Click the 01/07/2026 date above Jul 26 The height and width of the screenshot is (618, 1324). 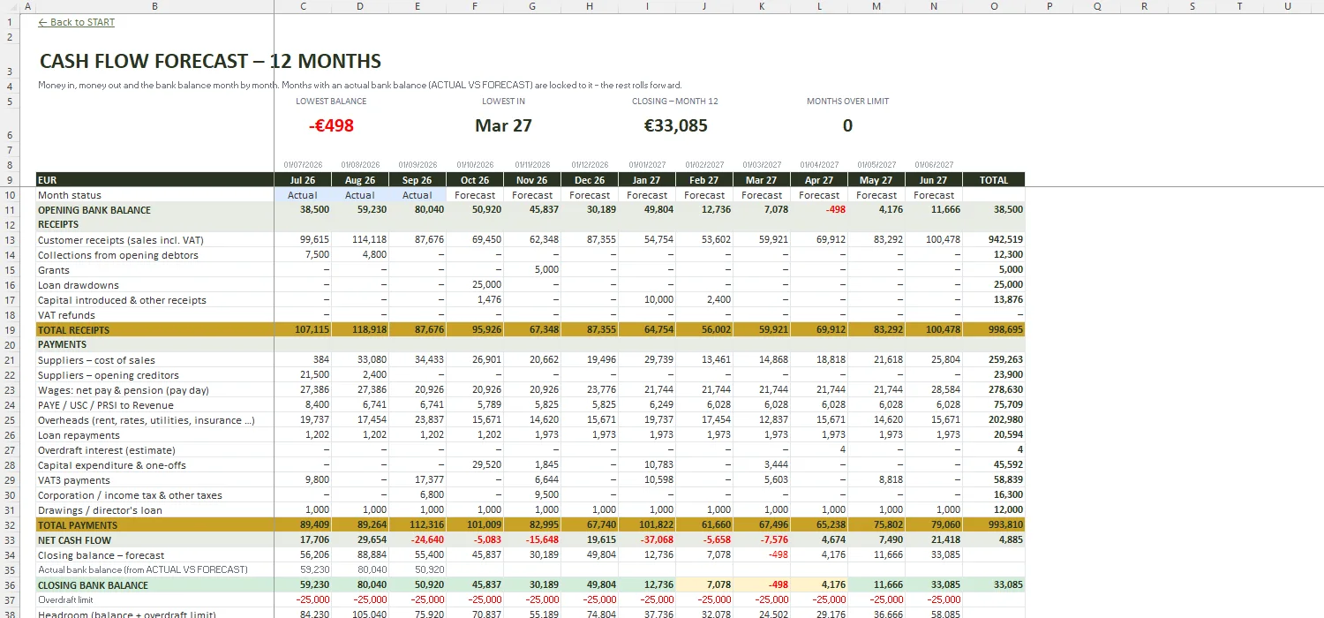(x=305, y=165)
